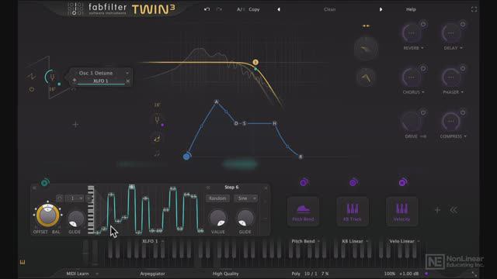Add a new modulation source with the plus
Screen dimensions: 497x279
pos(437,210)
